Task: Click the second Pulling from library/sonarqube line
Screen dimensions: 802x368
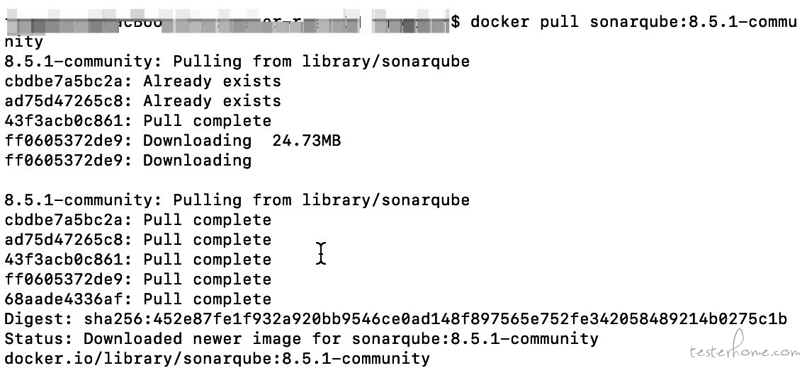Action: 237,200
